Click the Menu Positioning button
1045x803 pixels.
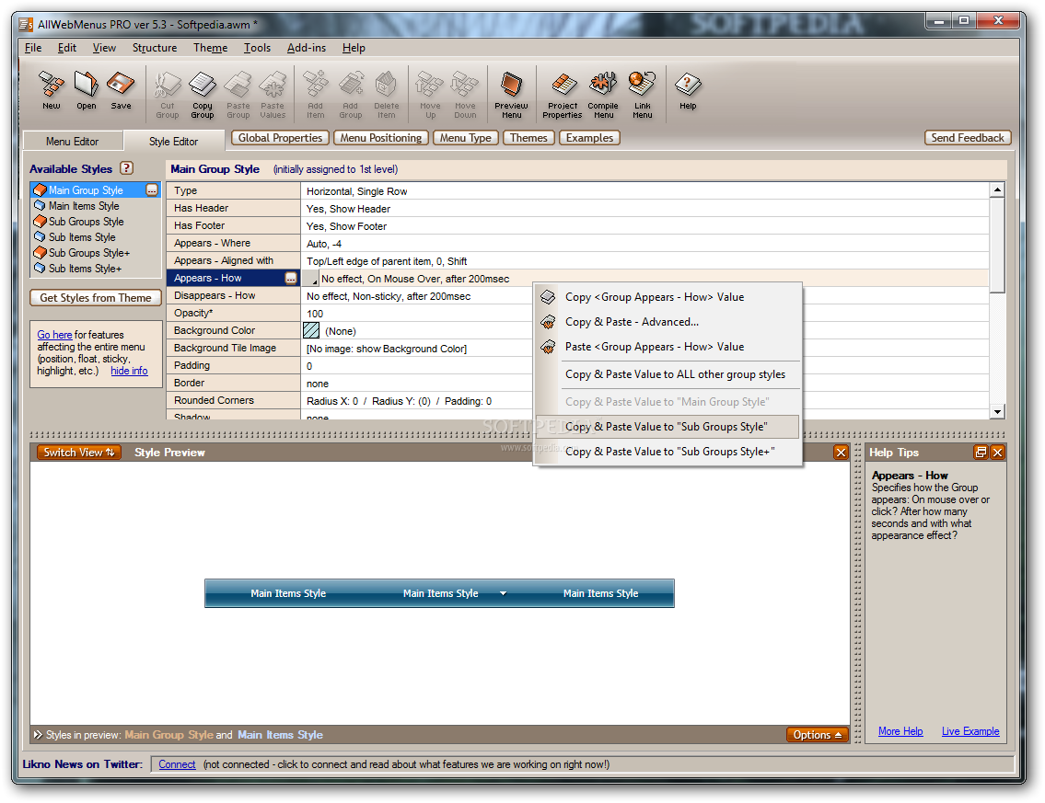(381, 138)
